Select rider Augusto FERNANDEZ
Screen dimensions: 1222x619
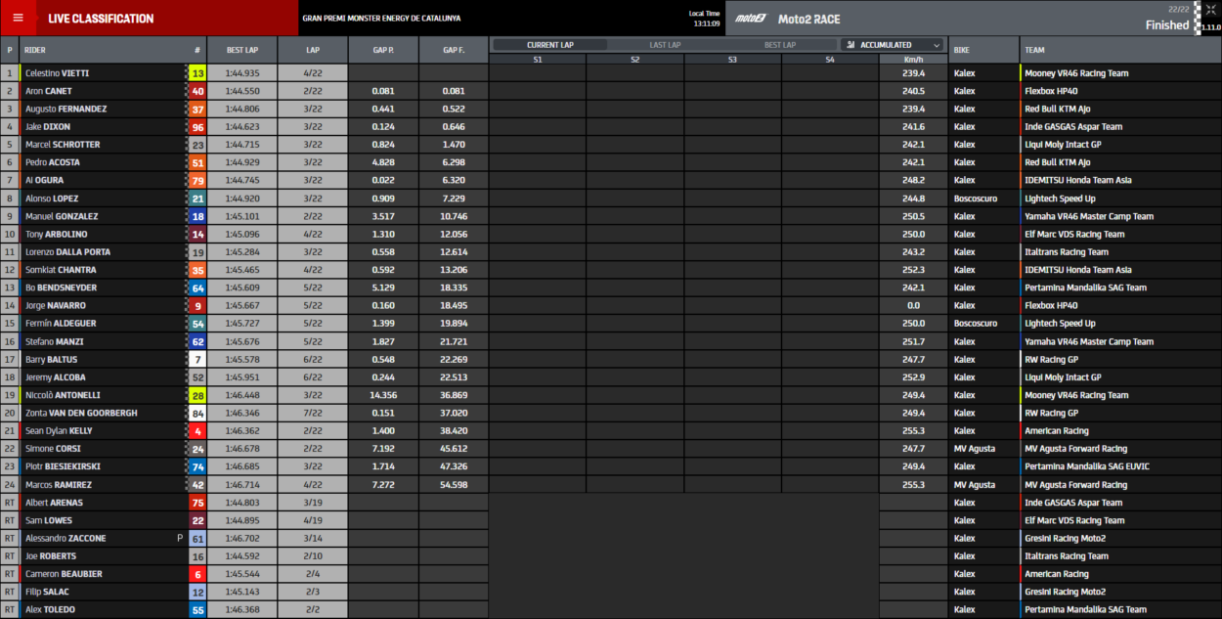pos(65,110)
